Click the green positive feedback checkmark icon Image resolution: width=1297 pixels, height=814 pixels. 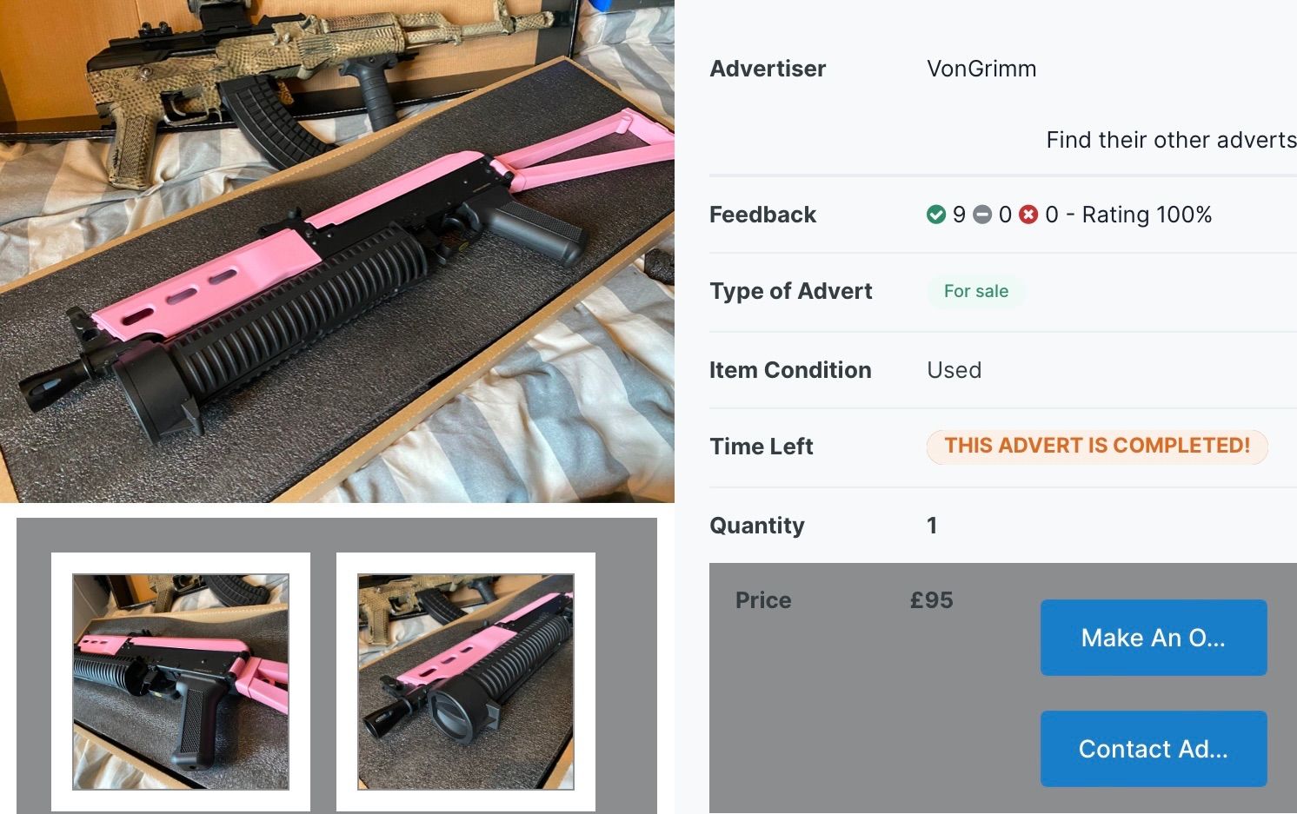[x=936, y=215]
